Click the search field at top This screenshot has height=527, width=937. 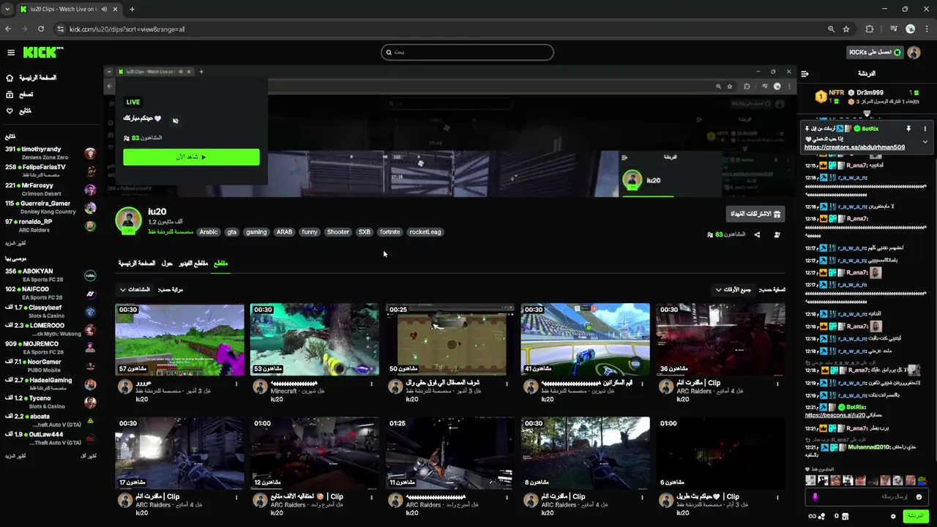[467, 52]
